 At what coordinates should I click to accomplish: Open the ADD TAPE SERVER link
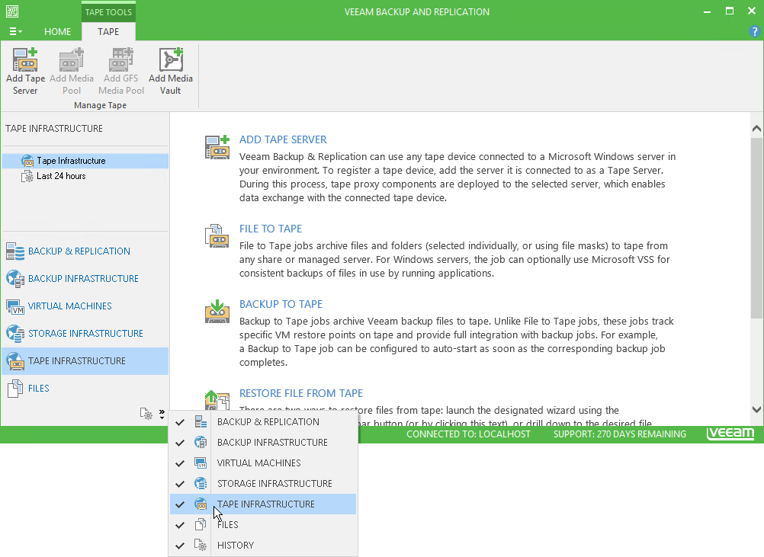click(x=283, y=139)
